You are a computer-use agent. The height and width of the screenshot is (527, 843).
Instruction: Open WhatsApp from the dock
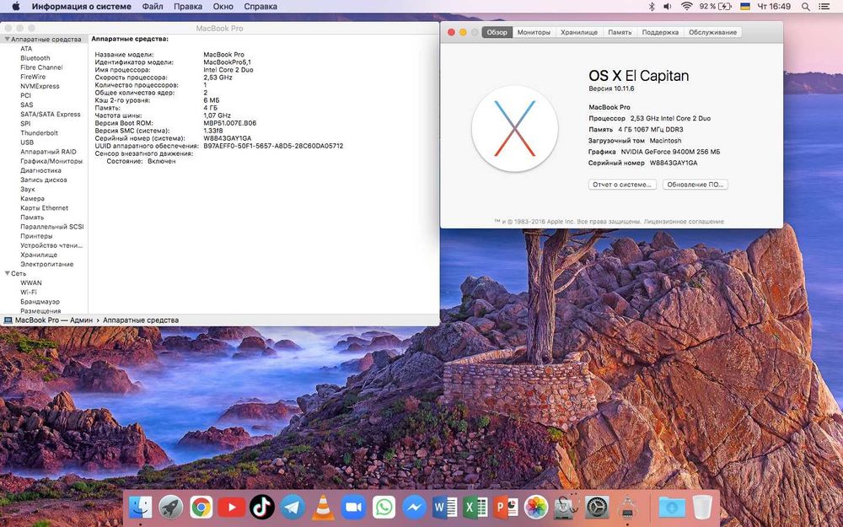click(x=384, y=507)
